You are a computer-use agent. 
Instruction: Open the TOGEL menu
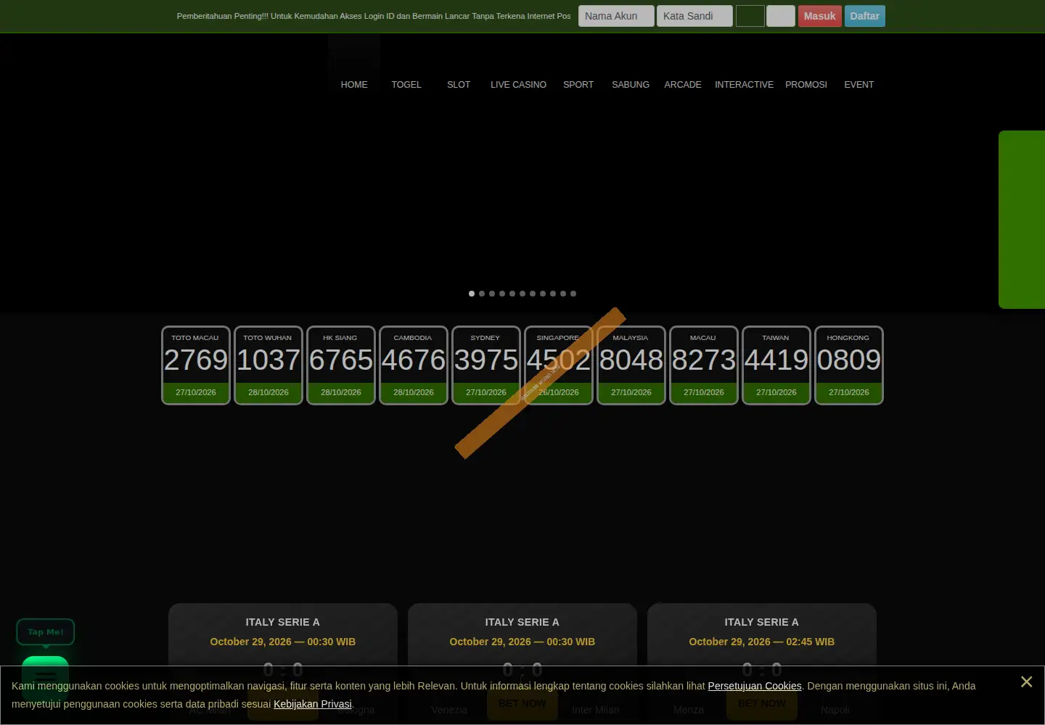(406, 85)
